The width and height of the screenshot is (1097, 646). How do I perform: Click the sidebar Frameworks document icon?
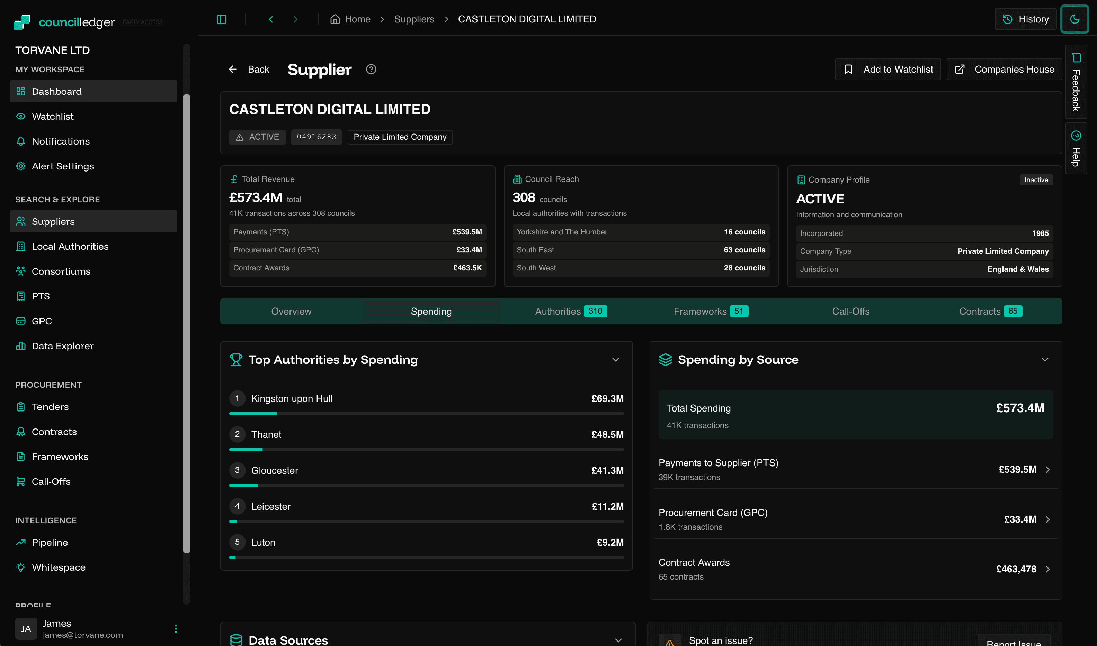[20, 456]
